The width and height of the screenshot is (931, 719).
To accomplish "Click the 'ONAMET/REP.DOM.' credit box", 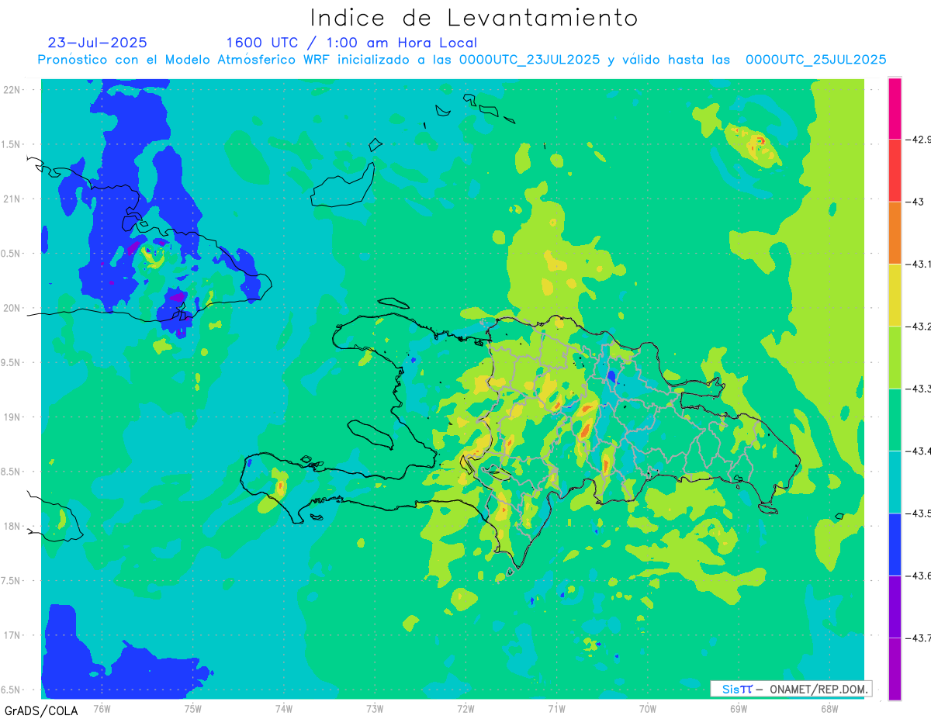I will 791,689.
